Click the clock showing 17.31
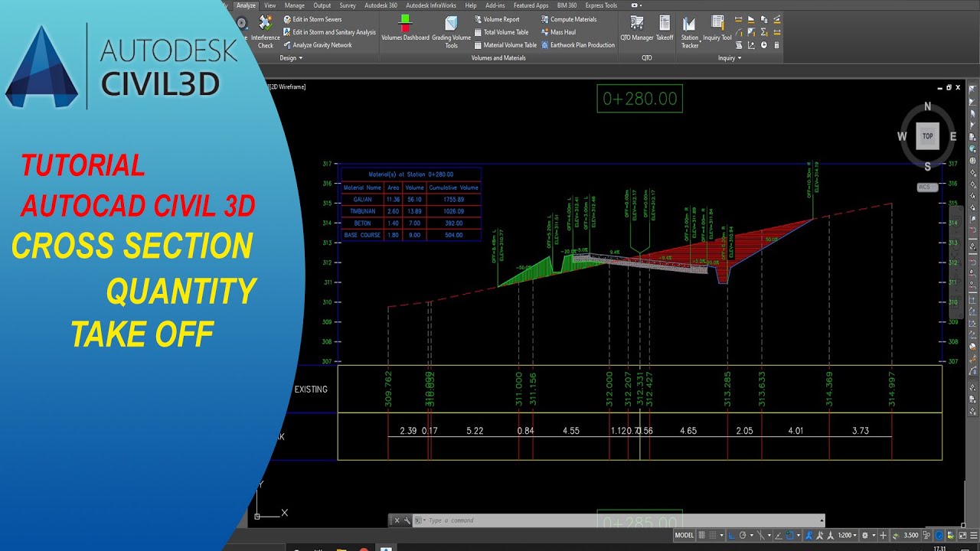Screen dimensions: 980x551 point(939,548)
